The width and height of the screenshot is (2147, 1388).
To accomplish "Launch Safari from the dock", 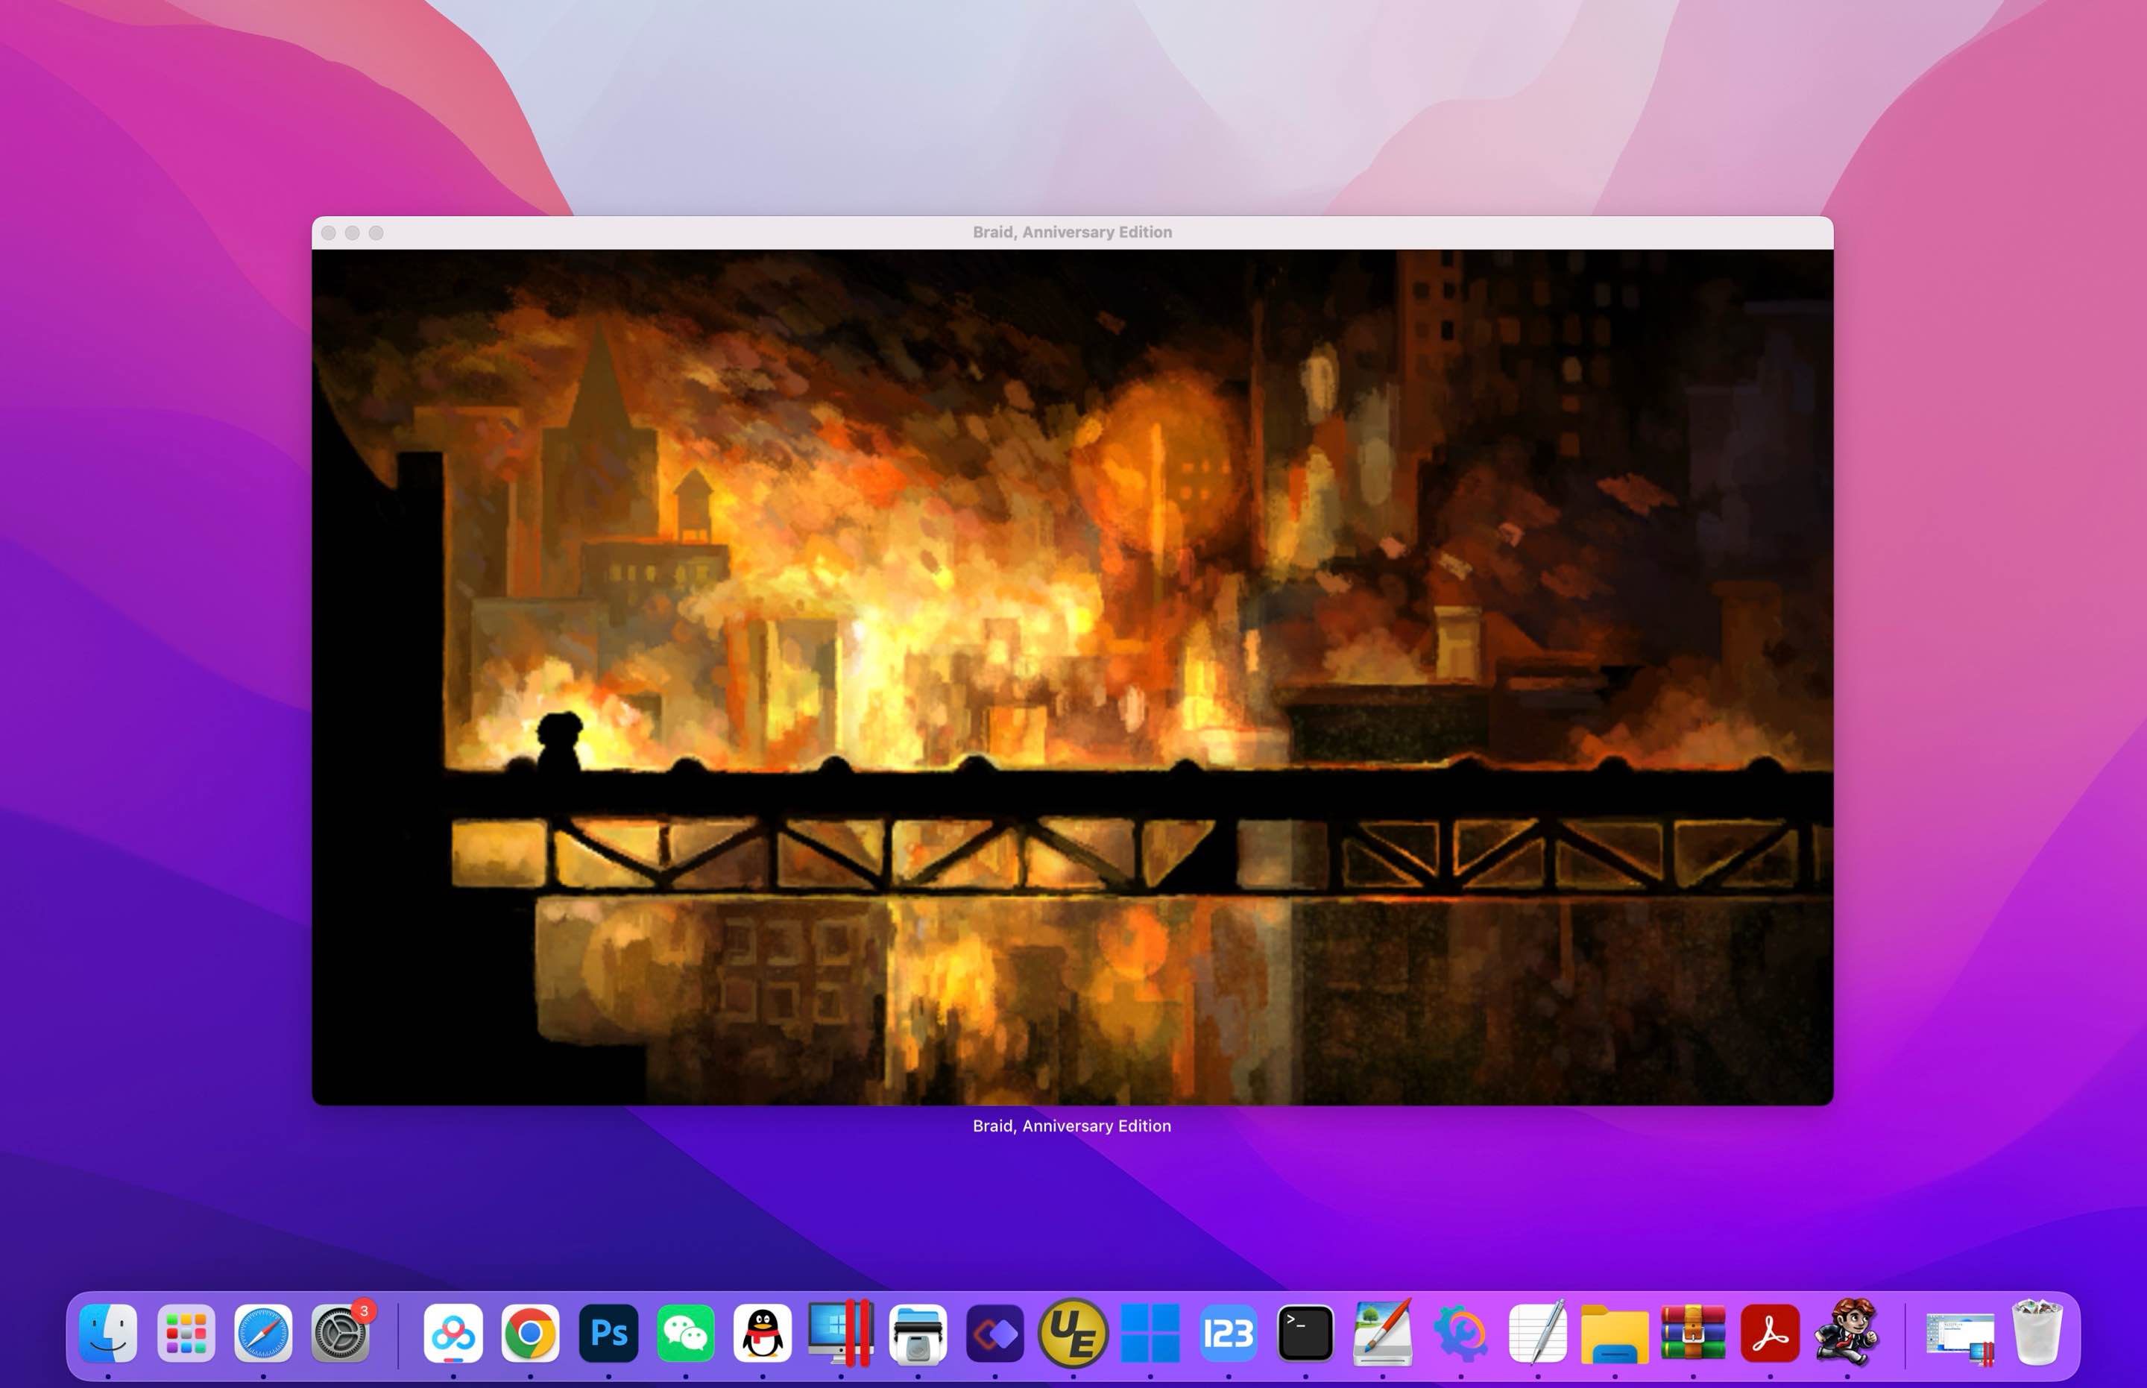I will [x=263, y=1332].
